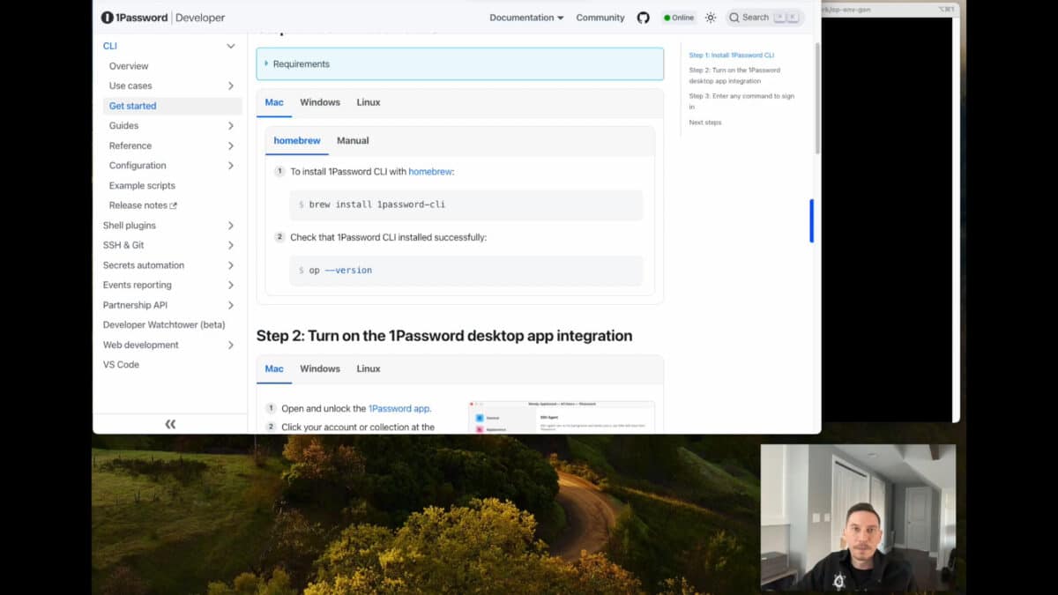Click the Requirements info disclosure arrow

[x=264, y=63]
